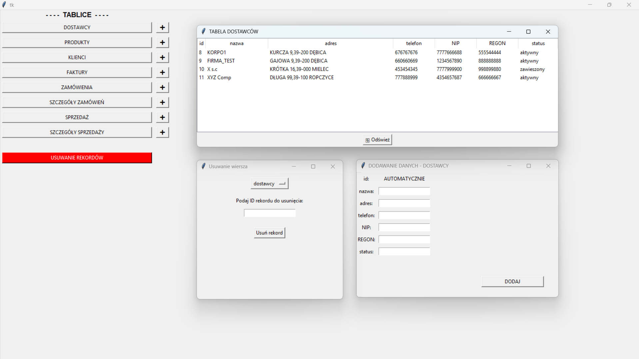The image size is (639, 359).
Task: Click the + icon next to PRODUKTY
Action: [x=162, y=42]
